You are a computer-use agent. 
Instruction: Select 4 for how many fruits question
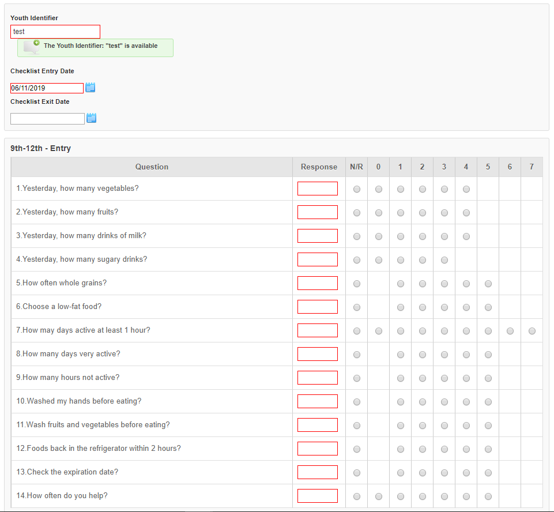[466, 213]
